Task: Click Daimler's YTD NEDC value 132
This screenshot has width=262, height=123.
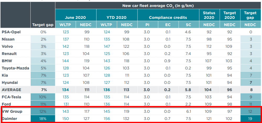Action: point(126,119)
